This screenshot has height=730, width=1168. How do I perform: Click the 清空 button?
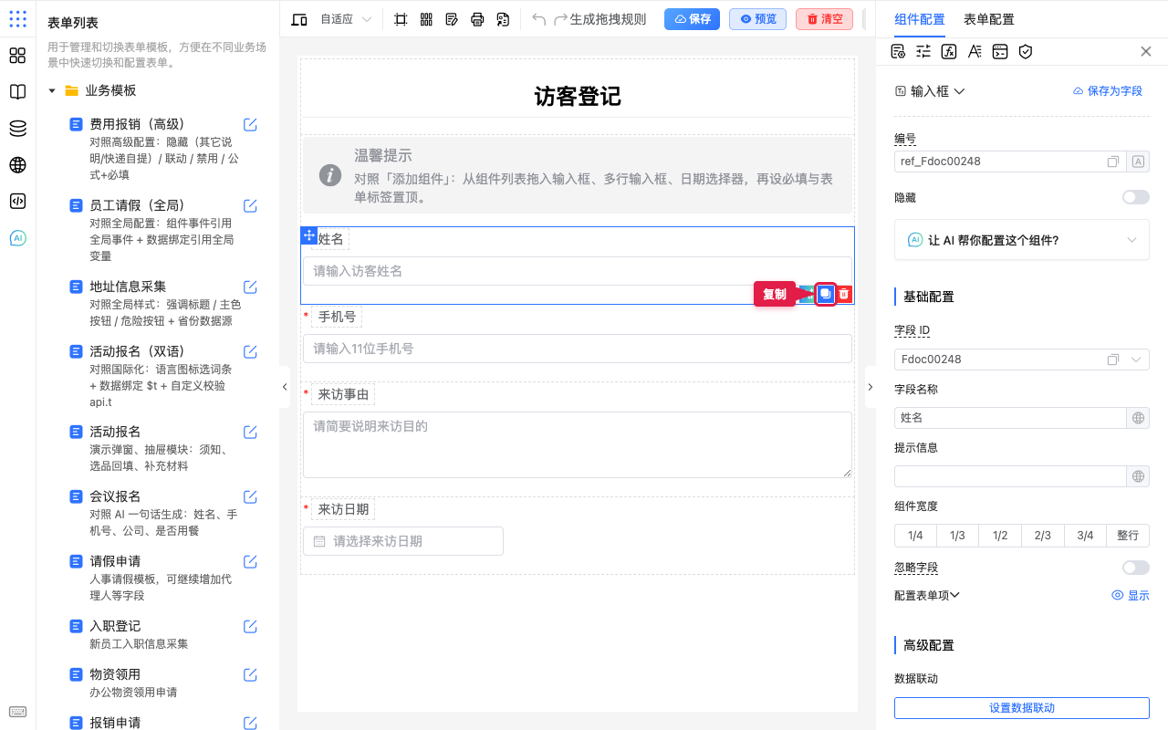coord(824,19)
